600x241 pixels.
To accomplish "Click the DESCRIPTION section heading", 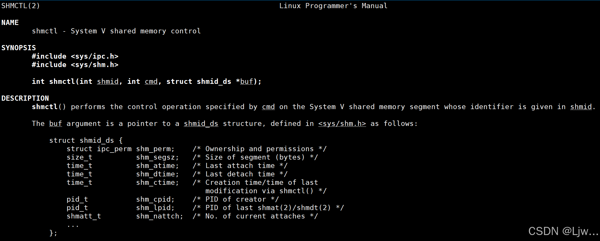I will point(25,98).
